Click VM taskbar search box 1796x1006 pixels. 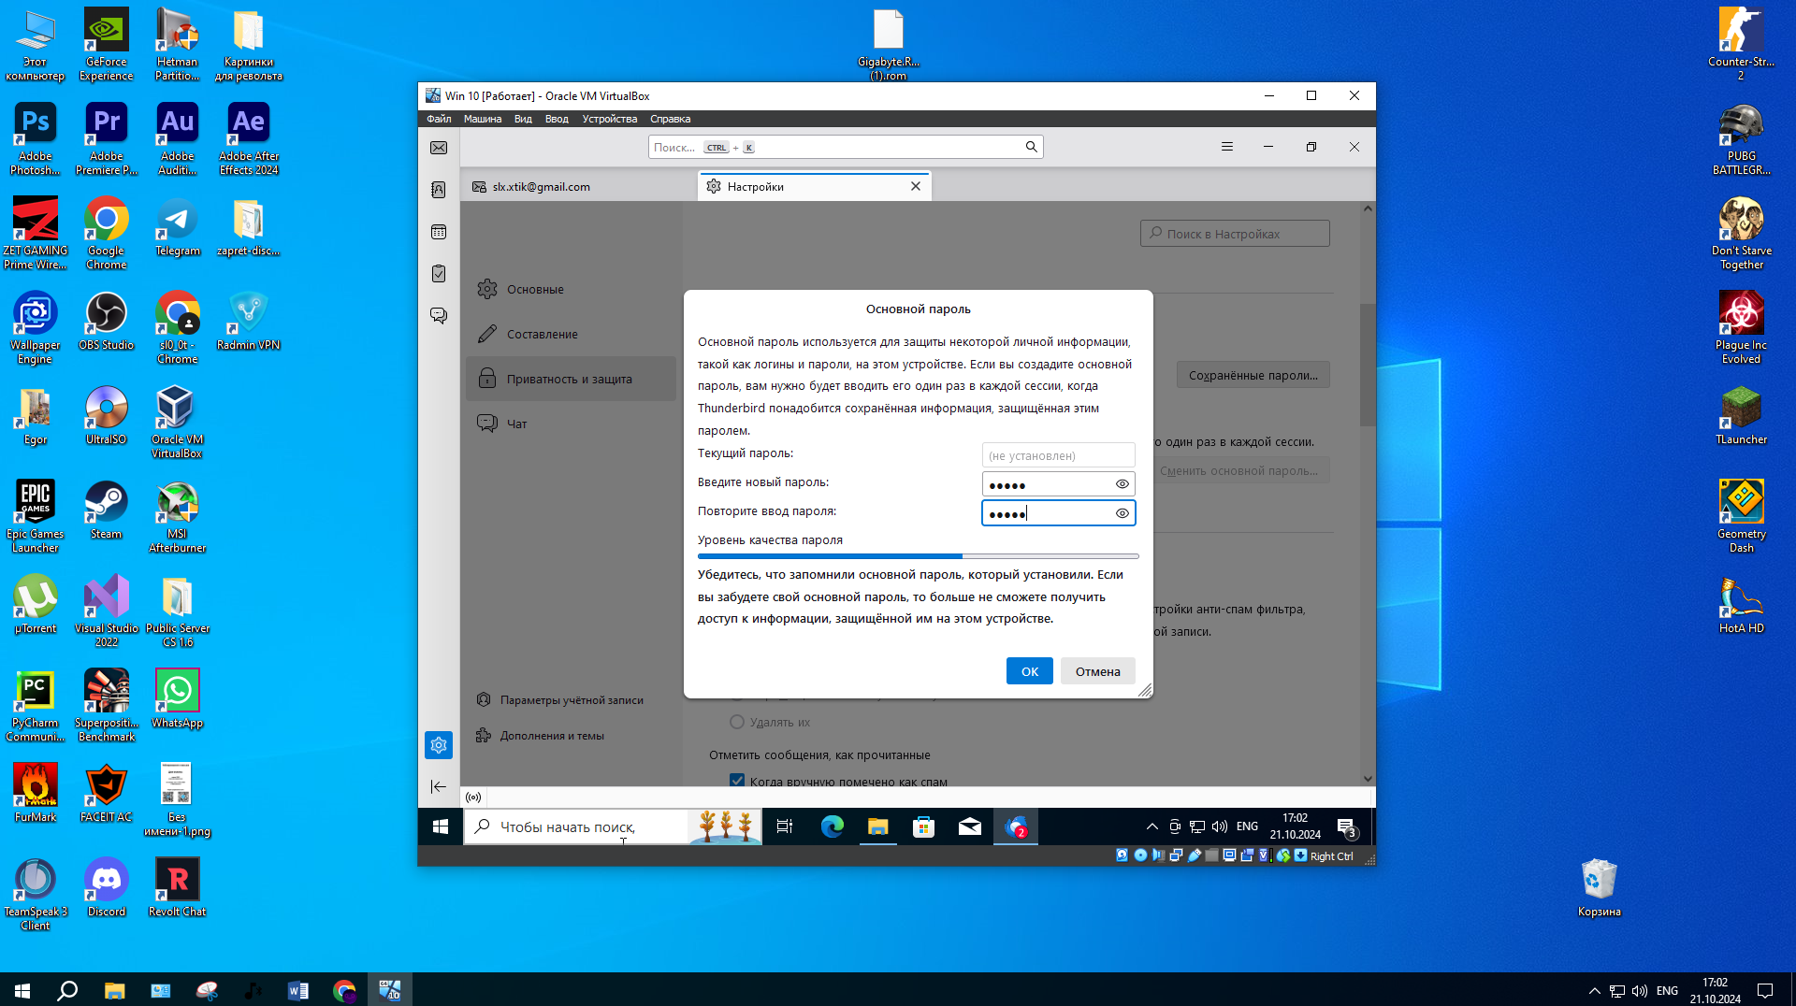click(613, 826)
